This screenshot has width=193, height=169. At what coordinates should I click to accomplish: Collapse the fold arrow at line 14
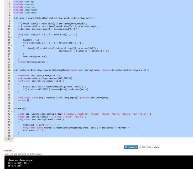click(12, 37)
